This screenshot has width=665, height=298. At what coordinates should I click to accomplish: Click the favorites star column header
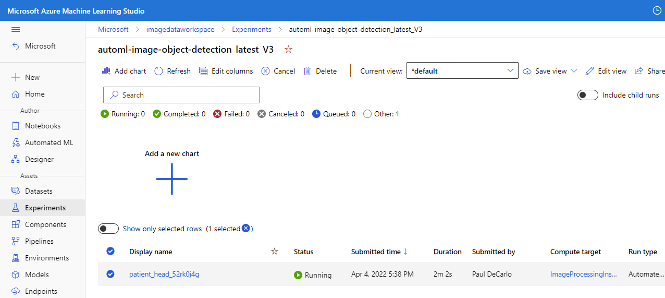pyautogui.click(x=275, y=251)
